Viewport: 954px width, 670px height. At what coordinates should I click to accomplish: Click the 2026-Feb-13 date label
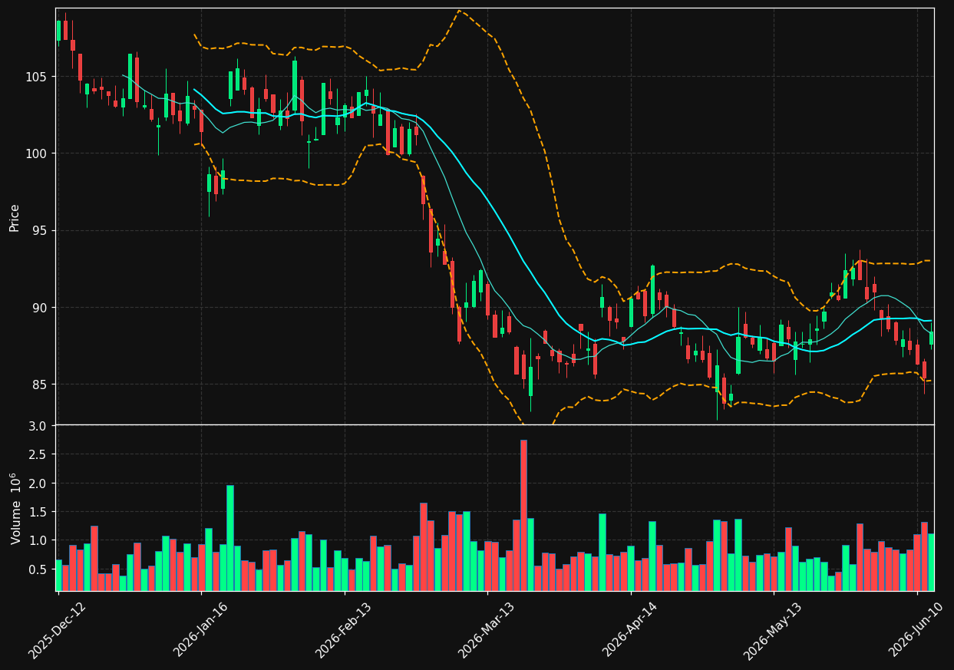point(344,629)
